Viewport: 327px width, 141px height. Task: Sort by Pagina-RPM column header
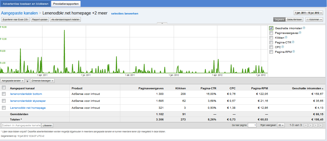(259, 88)
